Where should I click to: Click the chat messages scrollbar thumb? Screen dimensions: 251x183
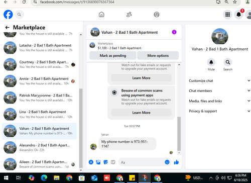tap(179, 134)
